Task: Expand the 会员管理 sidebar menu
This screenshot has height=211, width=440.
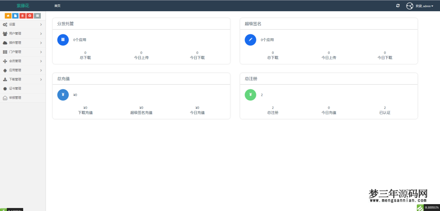Action: (x=22, y=61)
